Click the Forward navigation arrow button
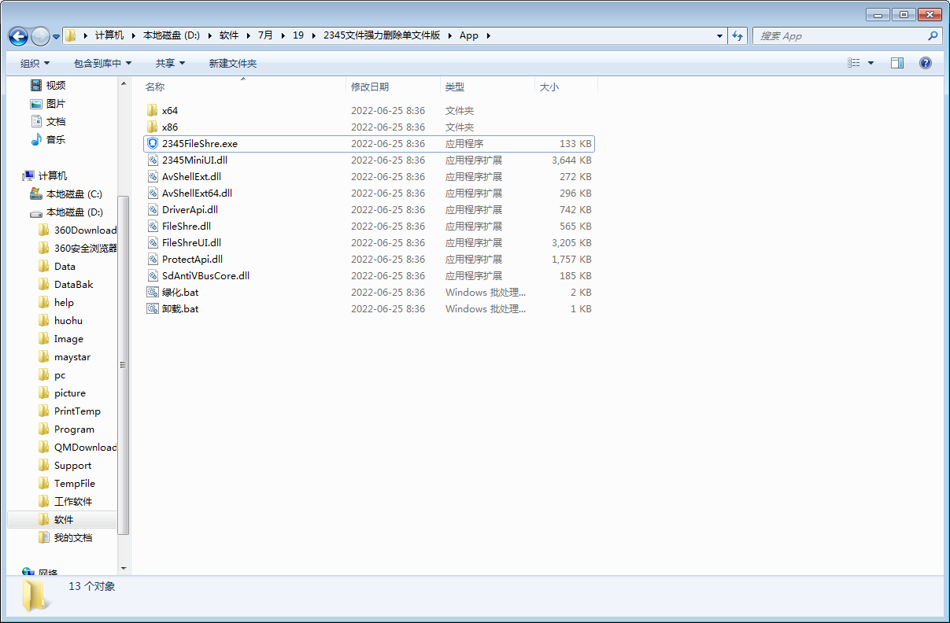This screenshot has width=950, height=623. pos(40,36)
